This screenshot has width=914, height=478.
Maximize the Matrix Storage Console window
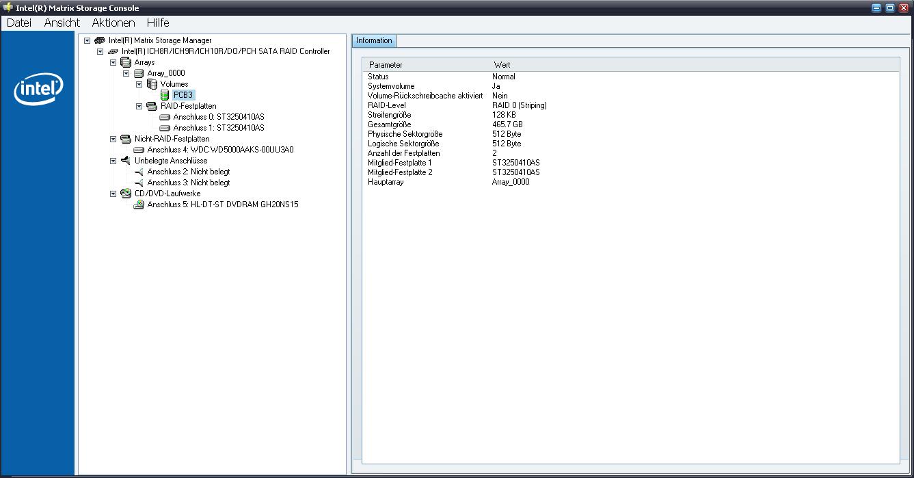(x=890, y=8)
